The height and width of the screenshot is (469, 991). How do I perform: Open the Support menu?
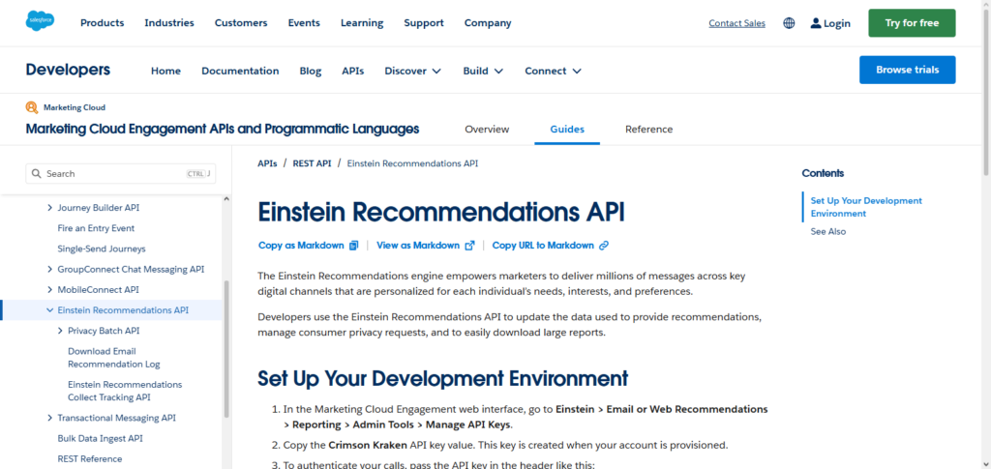click(x=424, y=23)
